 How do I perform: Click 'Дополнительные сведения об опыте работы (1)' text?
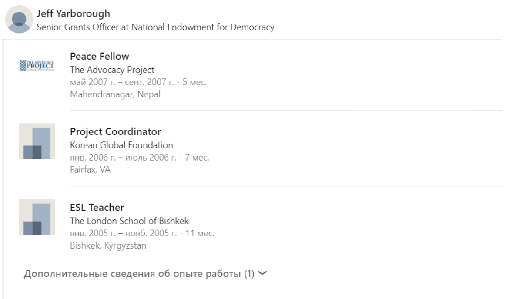pyautogui.click(x=139, y=273)
